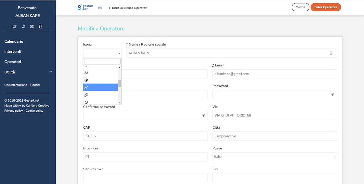364x184 pixels.
Task: Choose the globe icon from icon list
Action: 86,80
